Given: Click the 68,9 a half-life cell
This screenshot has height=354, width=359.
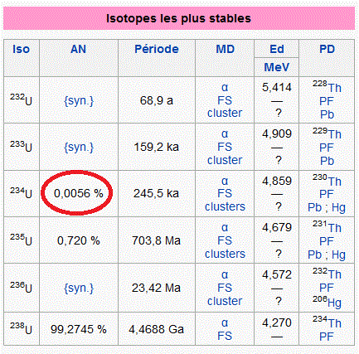Looking at the screenshot, I should tap(157, 100).
